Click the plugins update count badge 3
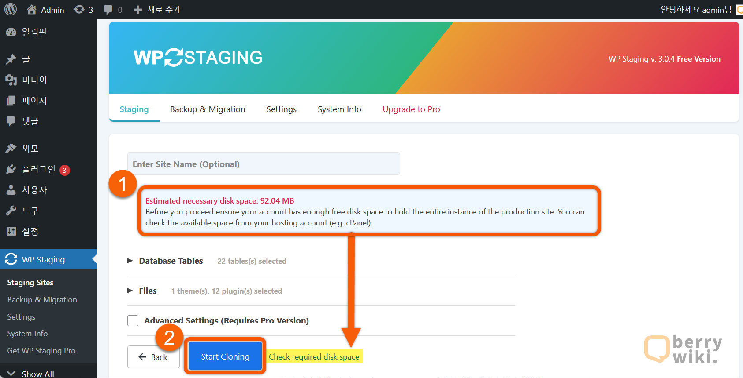743x378 pixels. click(65, 170)
